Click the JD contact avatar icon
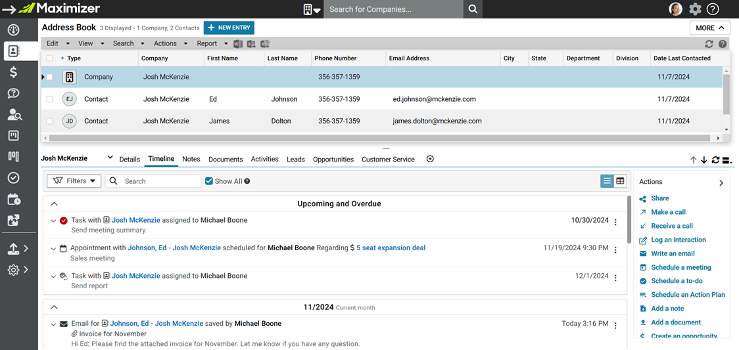739x350 pixels. point(69,121)
